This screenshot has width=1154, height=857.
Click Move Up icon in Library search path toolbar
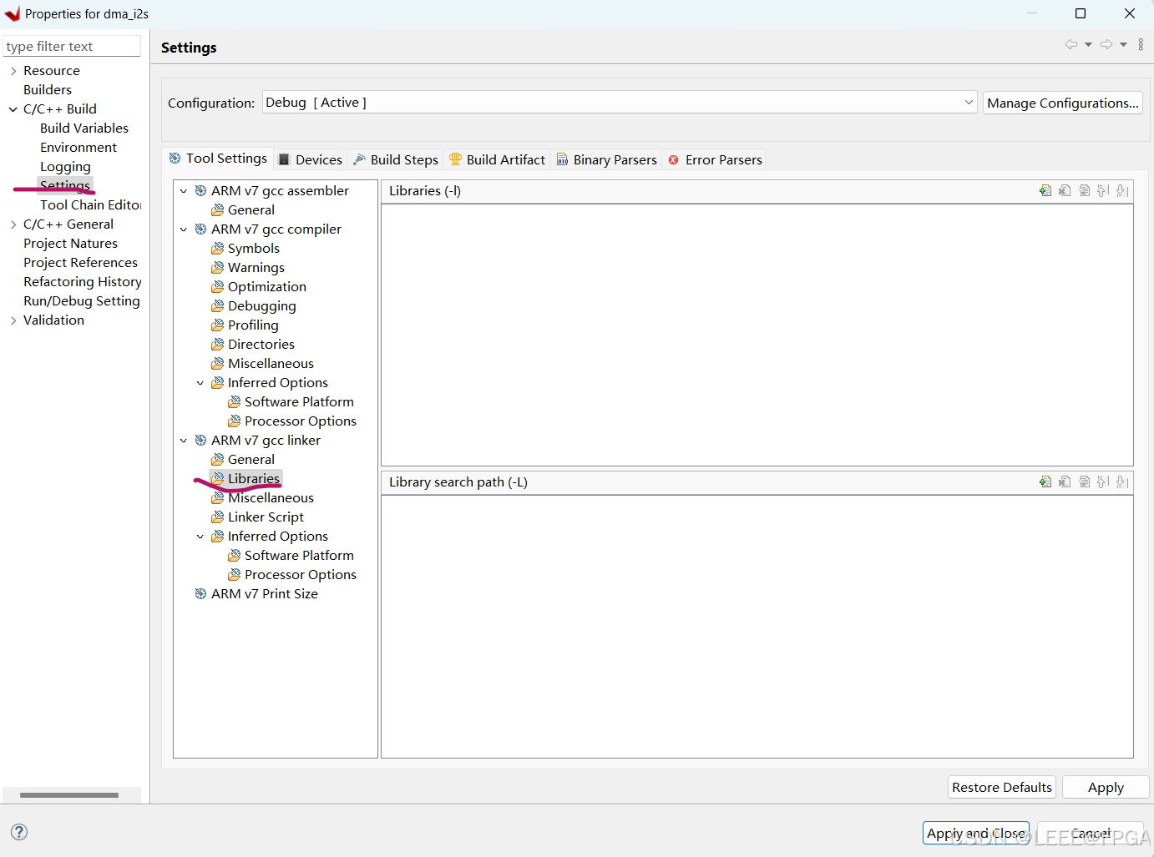pos(1103,481)
